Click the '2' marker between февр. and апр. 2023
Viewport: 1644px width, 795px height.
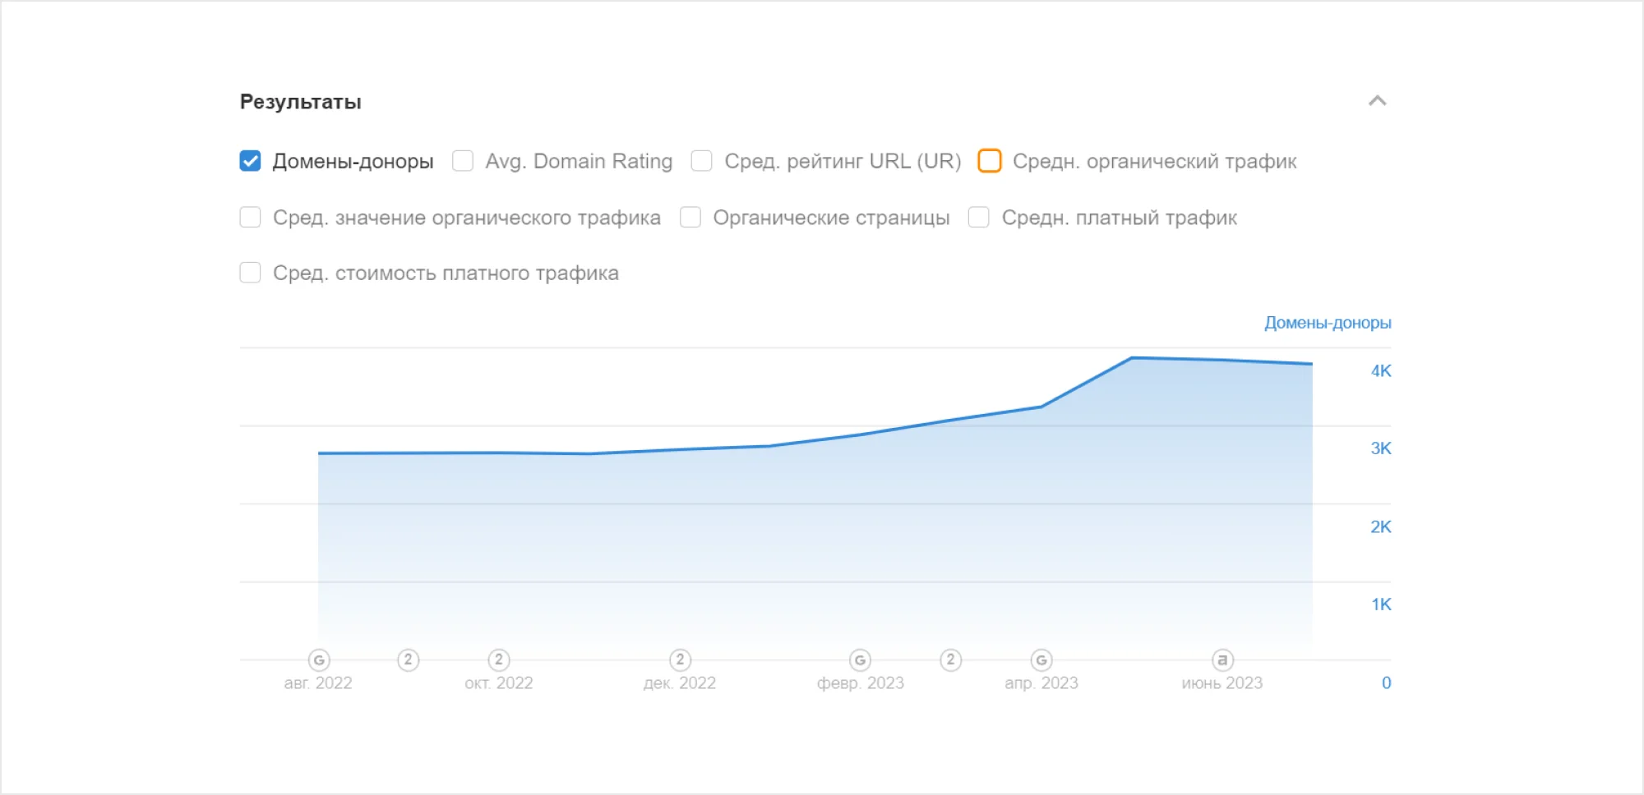[951, 659]
